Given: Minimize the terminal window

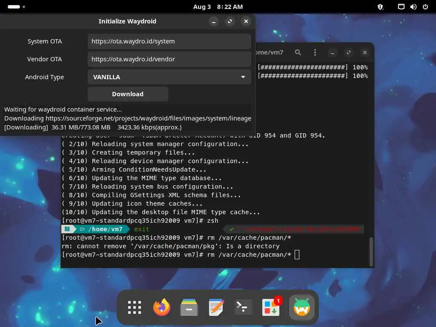Looking at the screenshot, I should (332, 52).
